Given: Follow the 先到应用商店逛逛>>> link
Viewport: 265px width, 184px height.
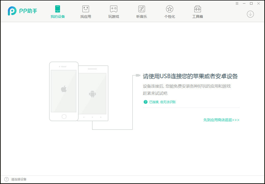Looking at the screenshot, I should click(221, 120).
